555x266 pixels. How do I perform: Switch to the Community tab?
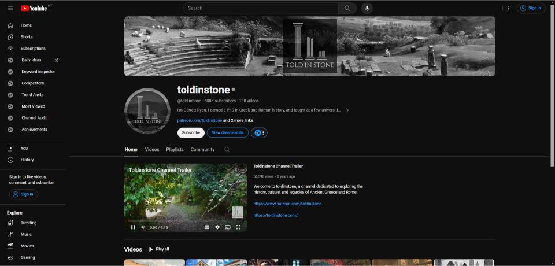coord(202,149)
